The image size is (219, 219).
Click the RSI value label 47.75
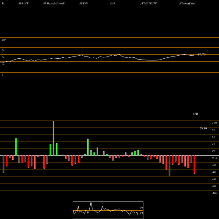point(201,54)
